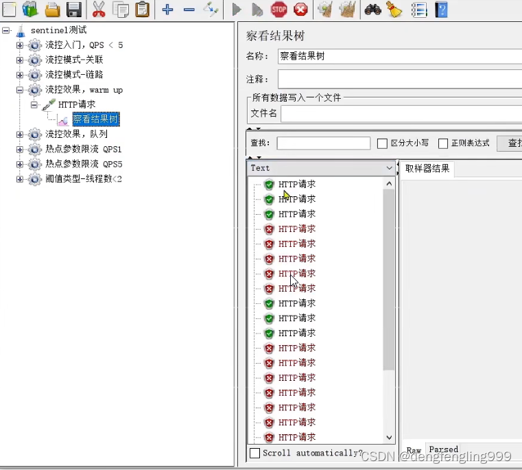
Task: Click the Shutdown red X icon
Action: (x=300, y=10)
